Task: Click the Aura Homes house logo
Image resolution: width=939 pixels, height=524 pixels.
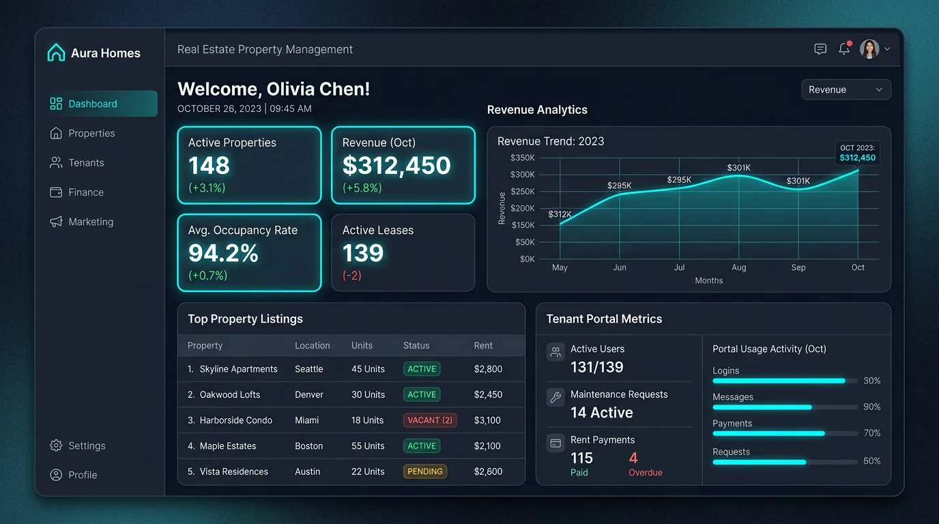Action: 56,53
